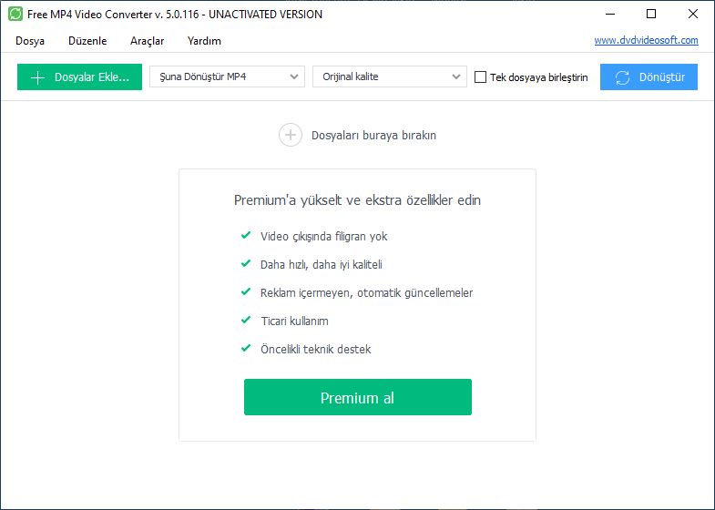The height and width of the screenshot is (510, 715).
Task: Click the refresh arrows icon on Dönüştür
Action: (x=622, y=77)
